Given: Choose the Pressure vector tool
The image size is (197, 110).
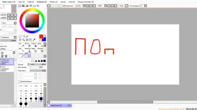Looking at the screenshot, I should pos(28,50).
